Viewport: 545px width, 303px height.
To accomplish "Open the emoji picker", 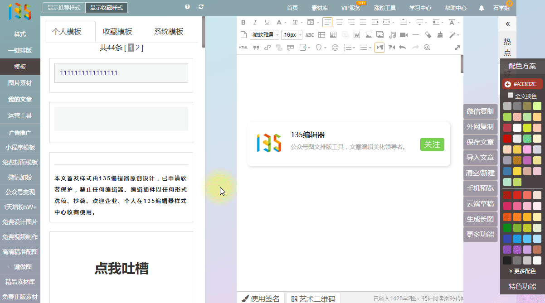I will pyautogui.click(x=335, y=48).
